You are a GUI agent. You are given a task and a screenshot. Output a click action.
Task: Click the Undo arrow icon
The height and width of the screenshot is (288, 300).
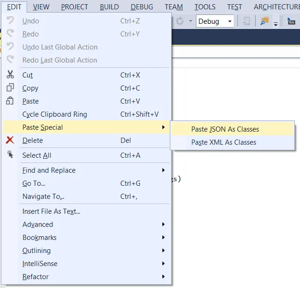[10, 20]
